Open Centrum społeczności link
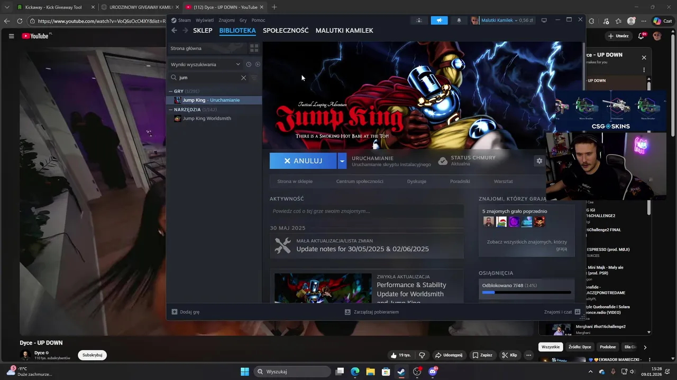Viewport: 677px width, 380px height. point(360,182)
